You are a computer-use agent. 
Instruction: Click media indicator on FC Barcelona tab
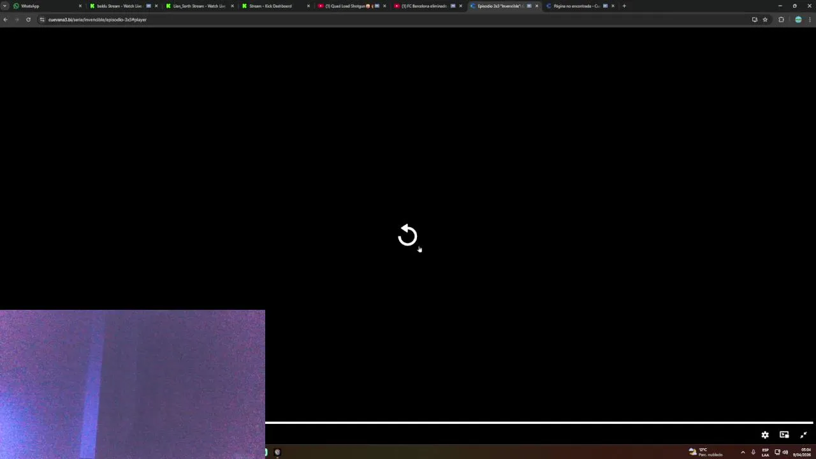(x=453, y=6)
